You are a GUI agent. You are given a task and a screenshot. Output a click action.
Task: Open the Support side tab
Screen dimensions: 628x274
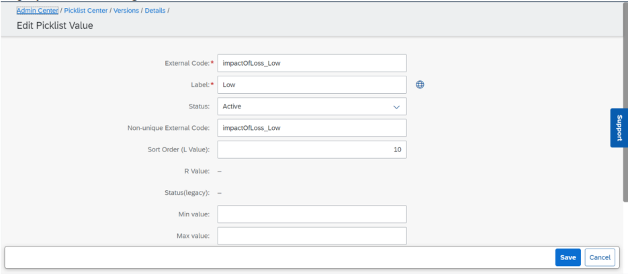point(619,128)
